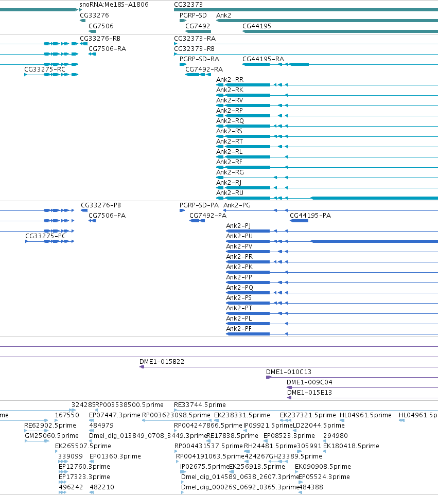
Task: Click the CG7506 gene label
Action: coord(101,26)
